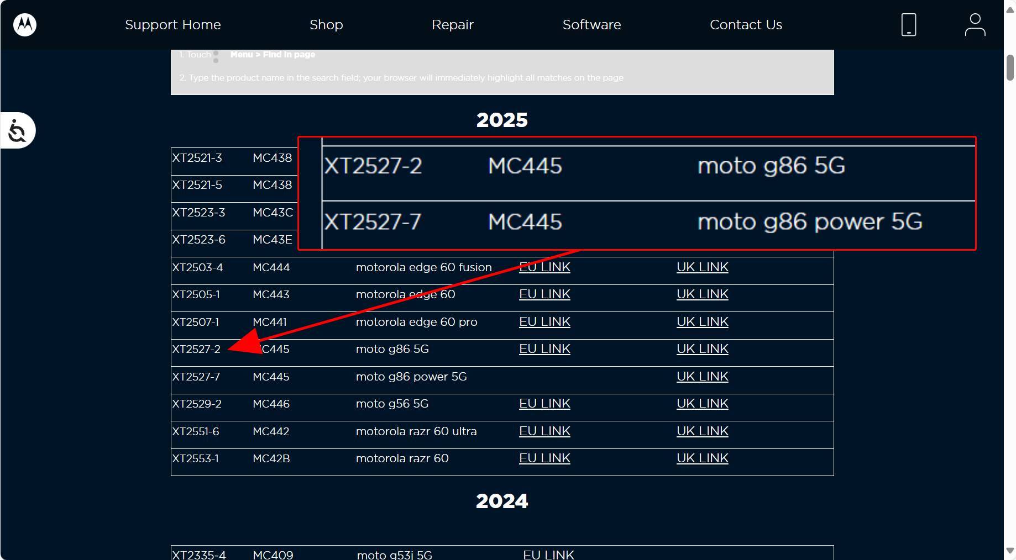Open UK LINK for motorola edge 60 pro
1016x560 pixels.
coord(703,322)
